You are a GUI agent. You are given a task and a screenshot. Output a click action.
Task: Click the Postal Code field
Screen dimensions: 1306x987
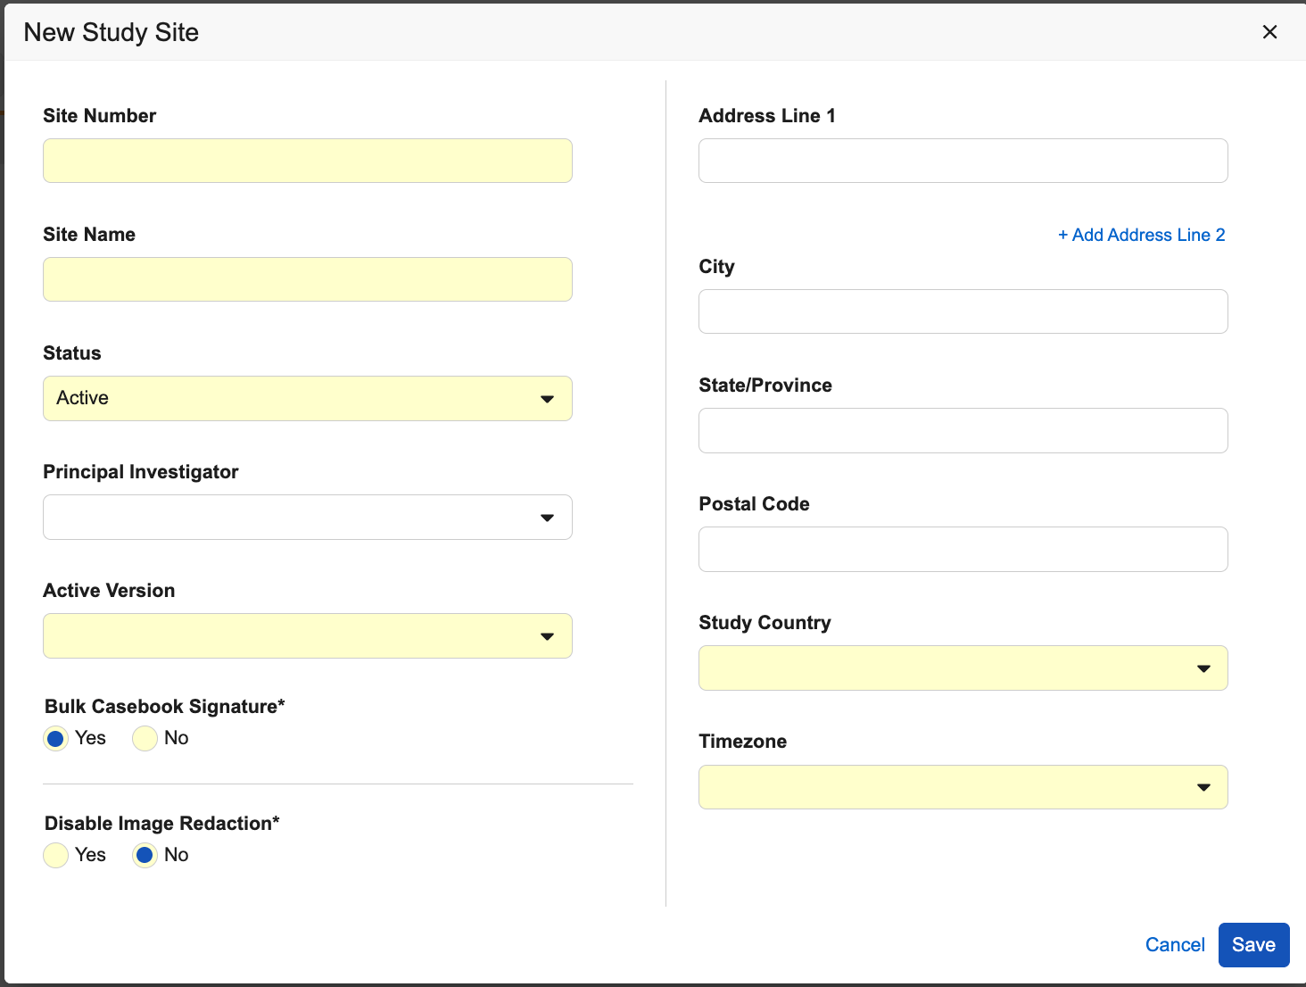(x=963, y=549)
